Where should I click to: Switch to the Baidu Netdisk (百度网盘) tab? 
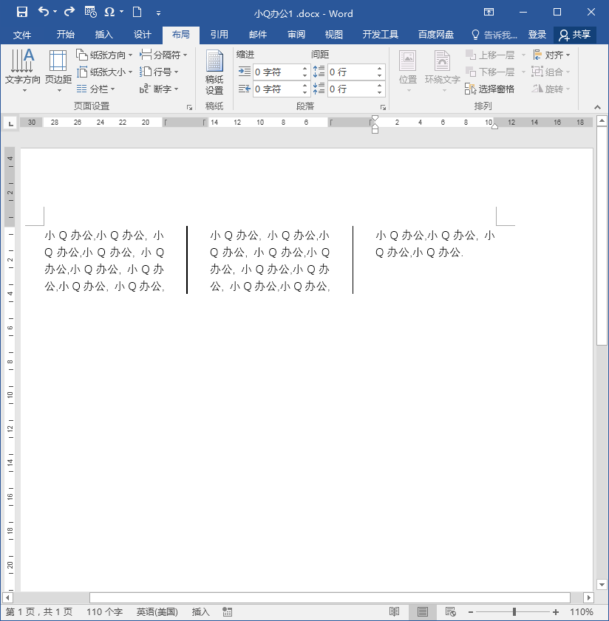436,35
